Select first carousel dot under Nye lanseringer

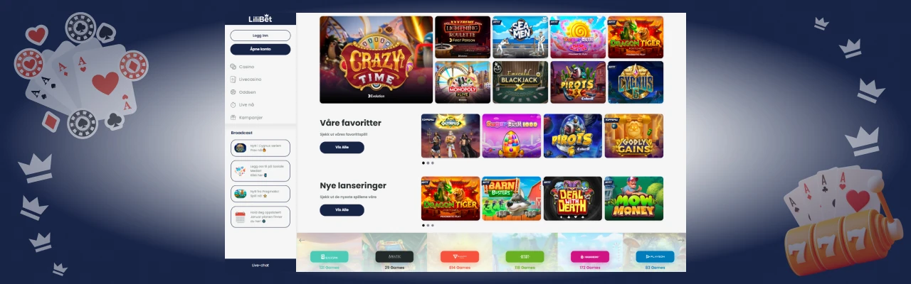[x=423, y=225]
